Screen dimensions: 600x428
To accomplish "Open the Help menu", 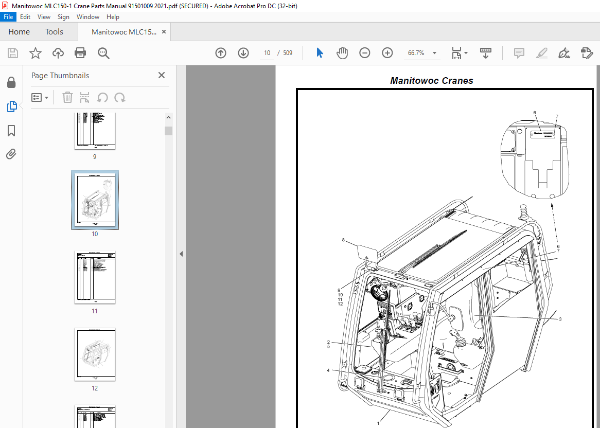I will click(113, 17).
